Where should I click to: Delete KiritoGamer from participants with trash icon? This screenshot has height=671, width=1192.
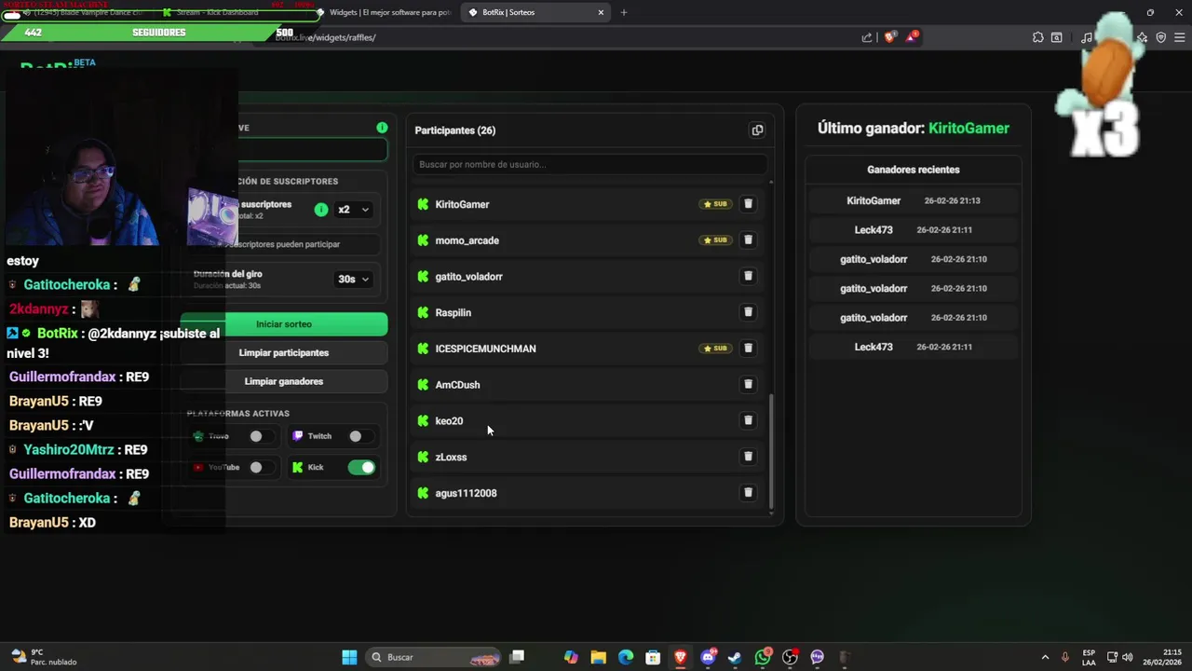[748, 204]
